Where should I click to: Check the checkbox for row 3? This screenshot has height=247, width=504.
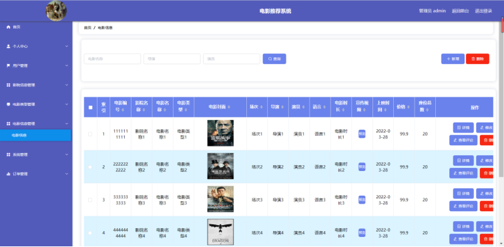tap(90, 200)
